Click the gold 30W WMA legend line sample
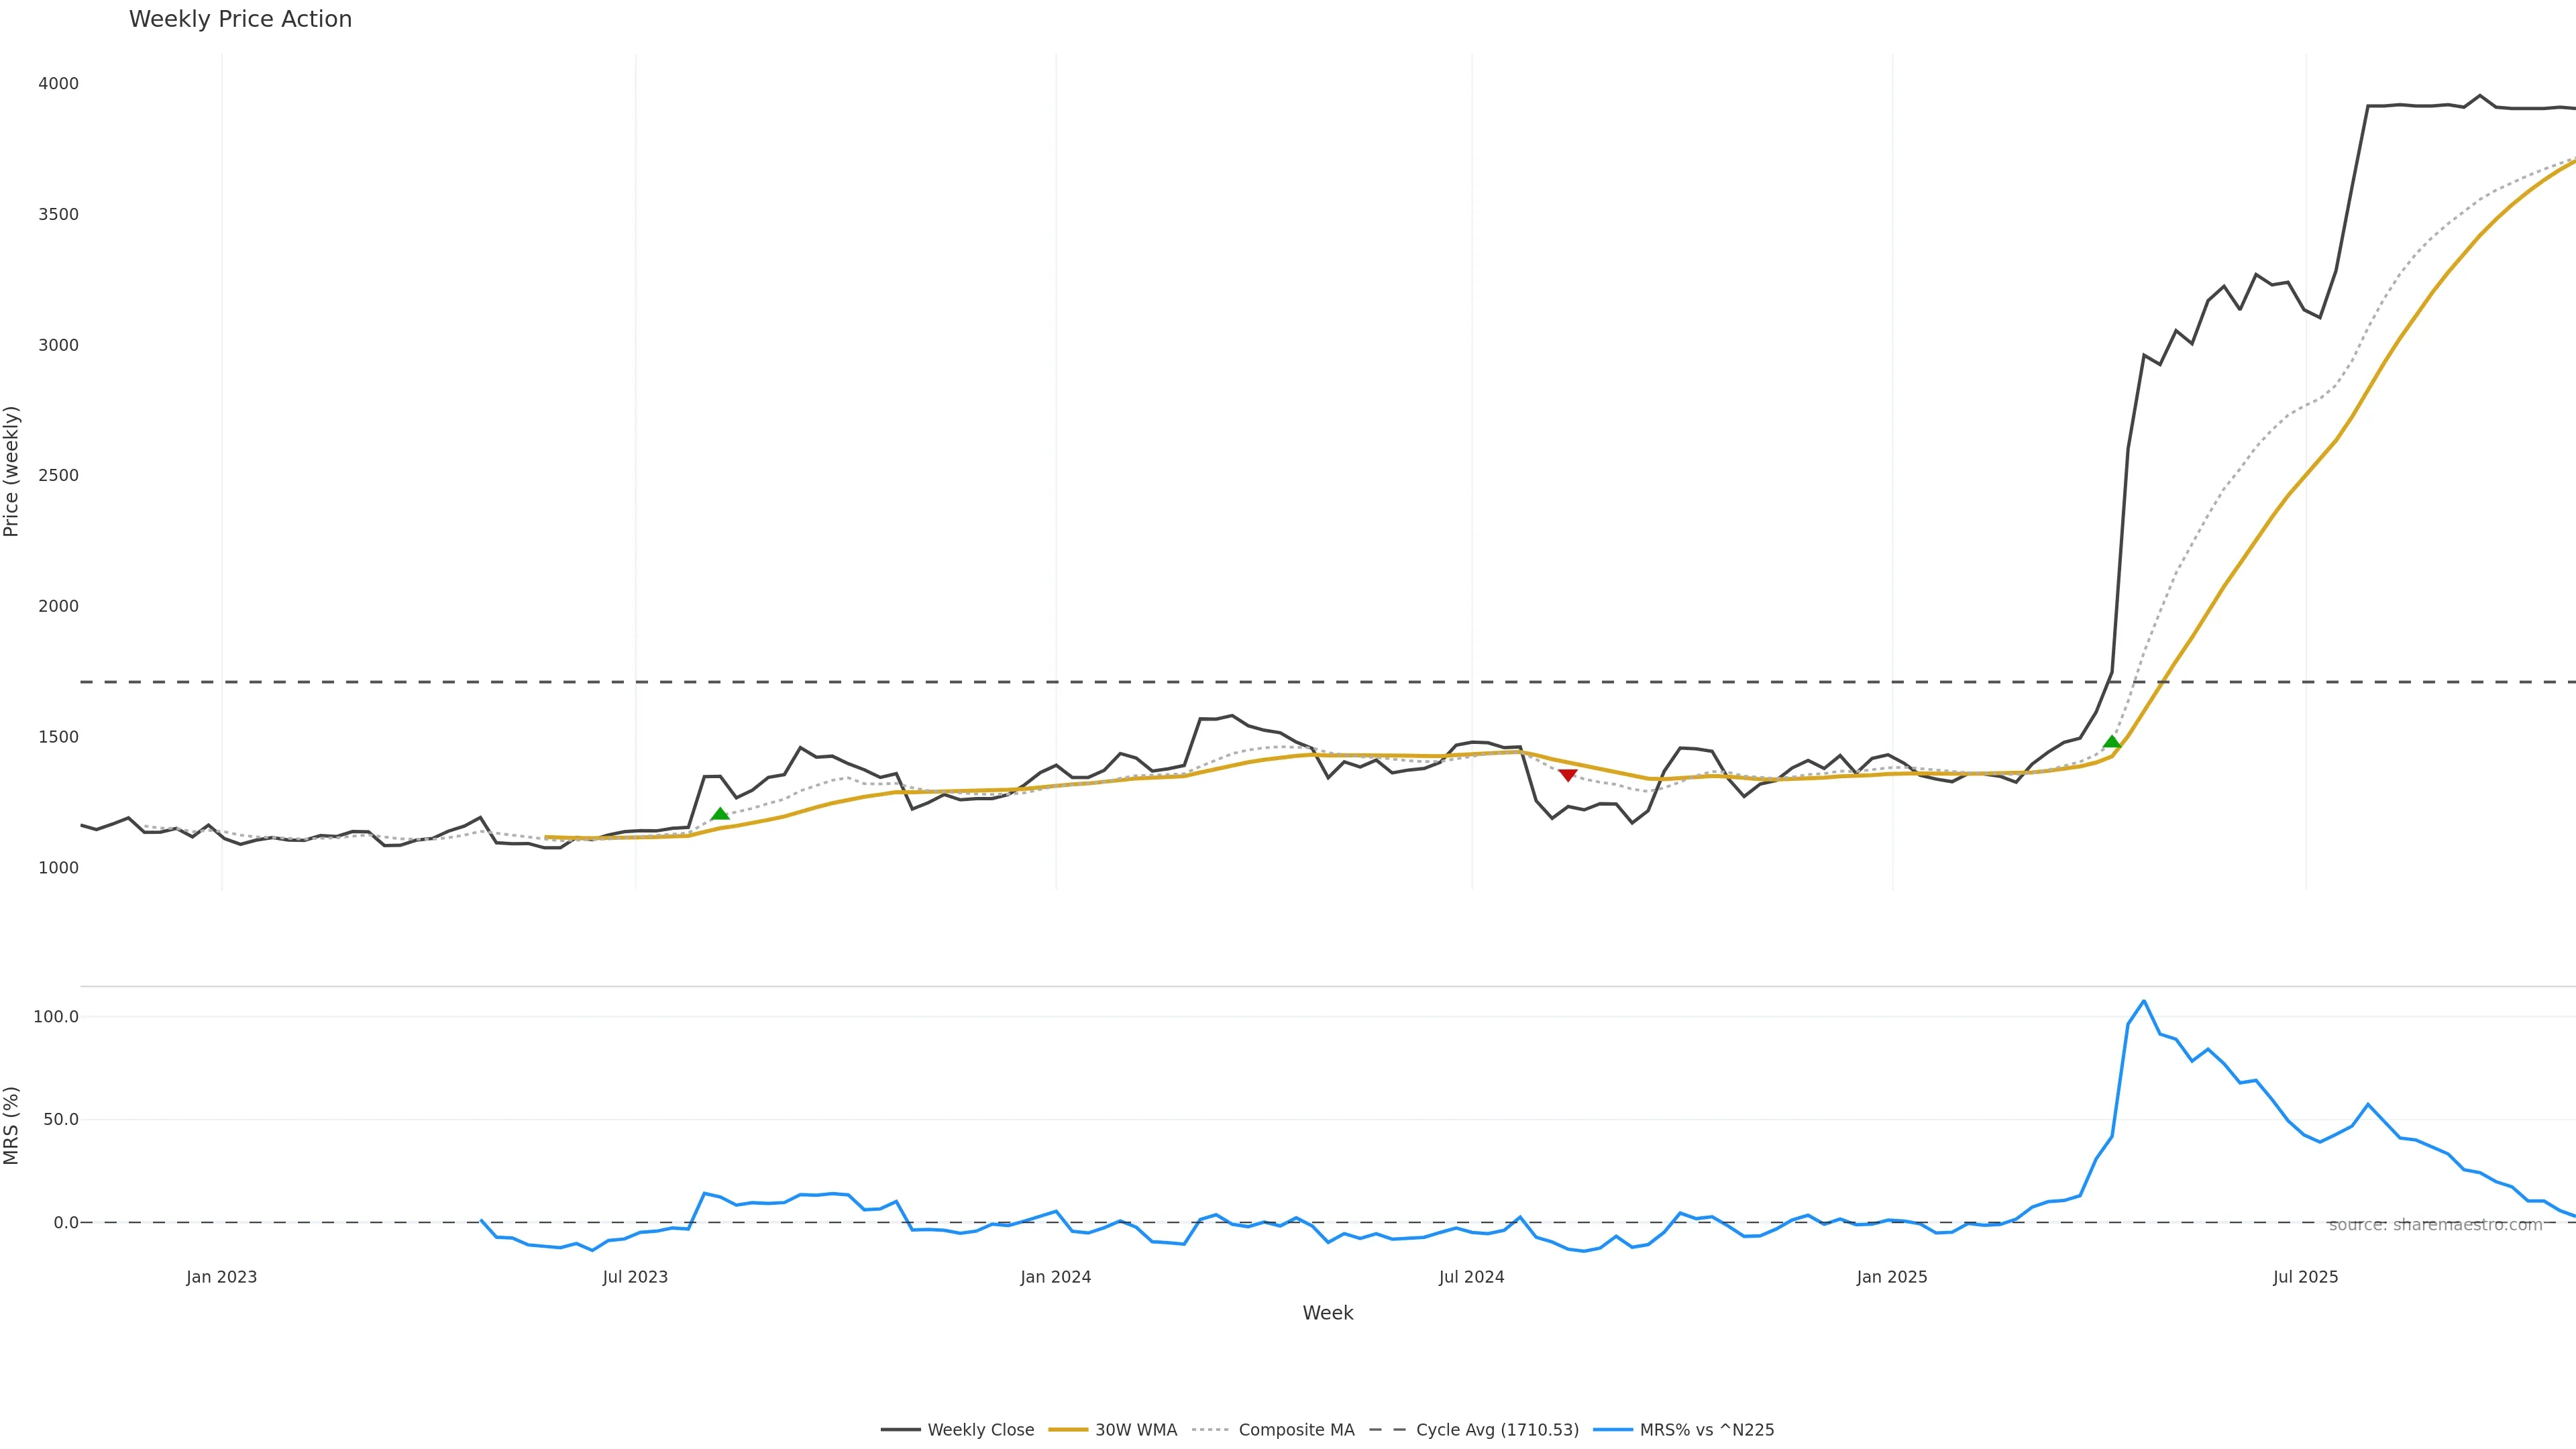The image size is (2576, 1449). pos(1068,1430)
